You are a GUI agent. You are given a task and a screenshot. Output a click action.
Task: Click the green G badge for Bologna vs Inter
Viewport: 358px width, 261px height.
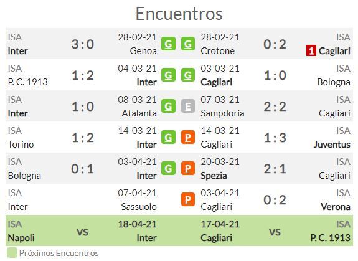[168, 168]
